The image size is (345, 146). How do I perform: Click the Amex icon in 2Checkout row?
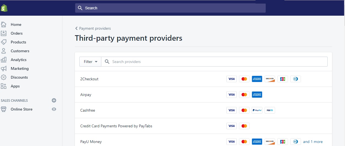pos(257,79)
